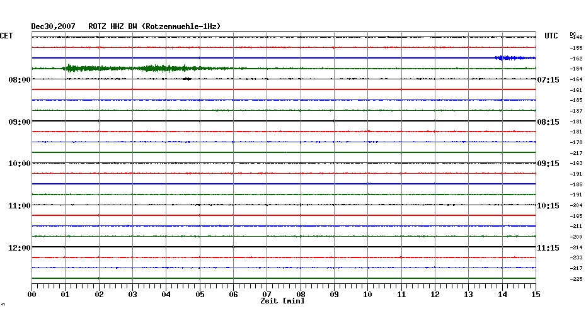Image resolution: width=586 pixels, height=311 pixels.
Task: Select minute "09" on the time axis
Action: pyautogui.click(x=334, y=295)
